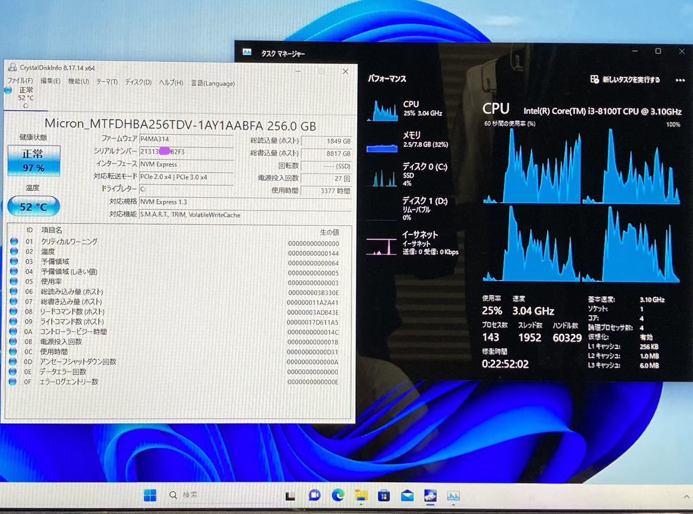The image size is (693, 514).
Task: Open the Windows Start menu
Action: pyautogui.click(x=150, y=496)
